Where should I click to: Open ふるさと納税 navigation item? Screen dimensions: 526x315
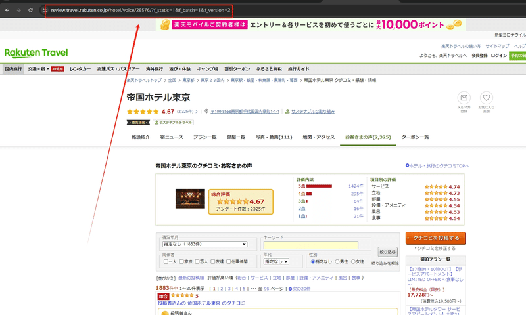(269, 69)
